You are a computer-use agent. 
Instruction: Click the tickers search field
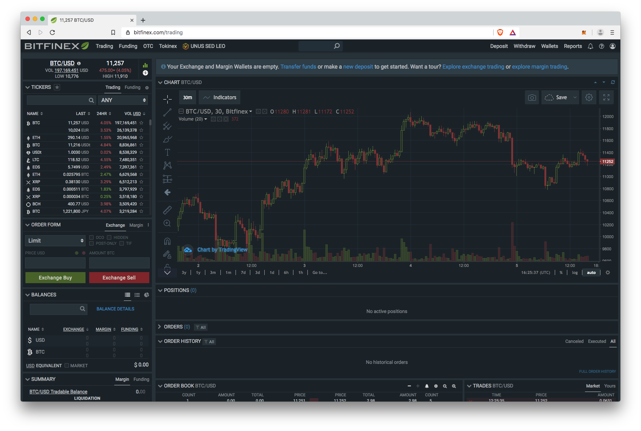click(x=61, y=100)
